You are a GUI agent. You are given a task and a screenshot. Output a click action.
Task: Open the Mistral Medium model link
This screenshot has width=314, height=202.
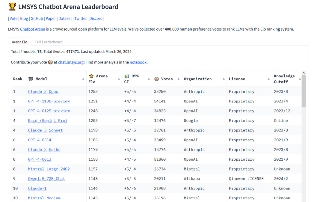coord(44,198)
